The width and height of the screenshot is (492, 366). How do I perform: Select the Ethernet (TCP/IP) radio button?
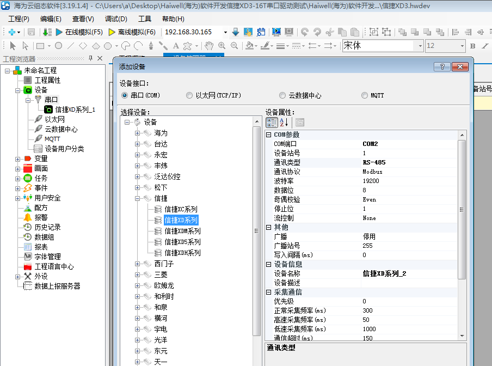pyautogui.click(x=189, y=95)
